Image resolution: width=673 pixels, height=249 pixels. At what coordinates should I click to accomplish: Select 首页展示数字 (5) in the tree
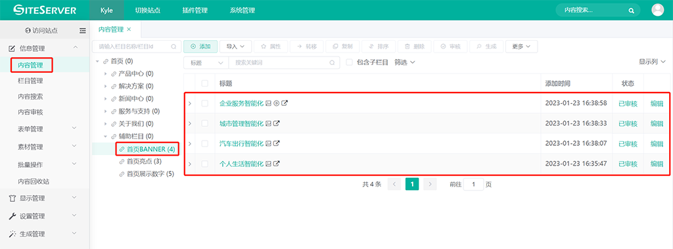point(151,174)
